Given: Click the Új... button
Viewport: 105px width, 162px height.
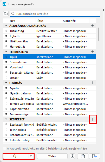Looking at the screenshot, I should pos(16,156).
